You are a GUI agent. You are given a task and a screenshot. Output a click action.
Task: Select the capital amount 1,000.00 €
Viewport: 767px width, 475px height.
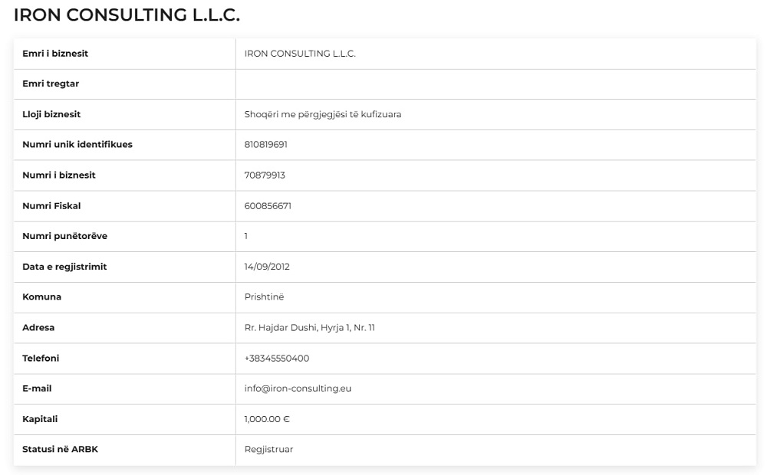tap(267, 419)
